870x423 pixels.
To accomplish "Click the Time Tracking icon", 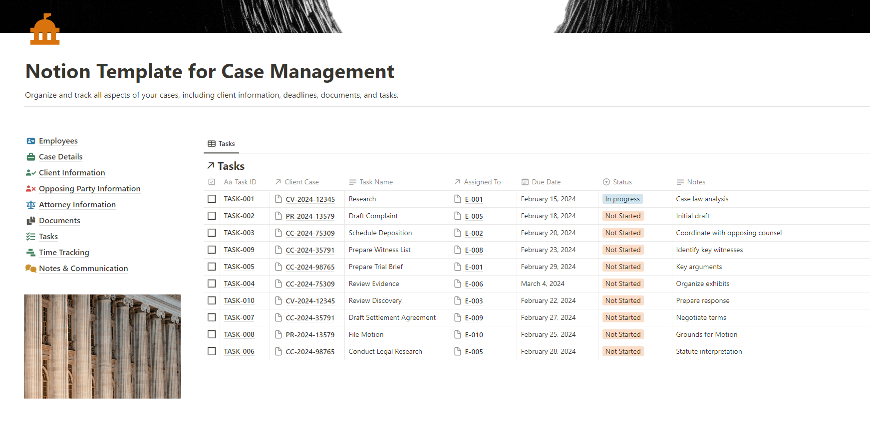I will click(31, 253).
